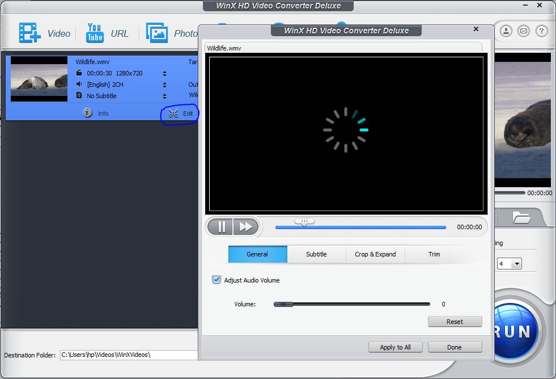Open the dropdown showing value 4
This screenshot has height=379, width=556.
coord(510,264)
